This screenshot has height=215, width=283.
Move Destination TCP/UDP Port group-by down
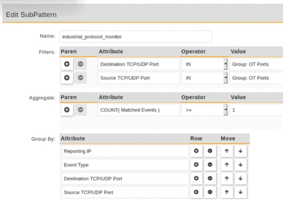click(x=241, y=178)
